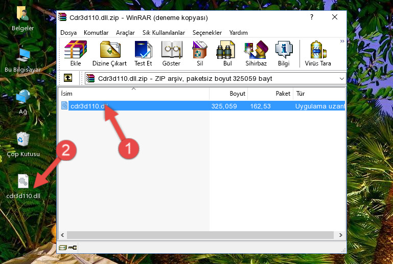Click the Dizine Çıkart extract icon
The image size is (393, 264).
(109, 53)
